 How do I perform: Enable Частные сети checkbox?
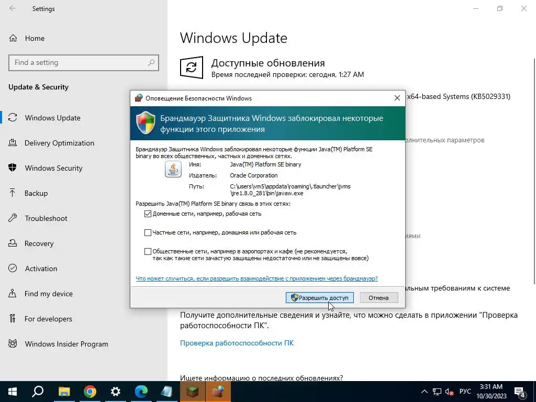[x=148, y=232]
